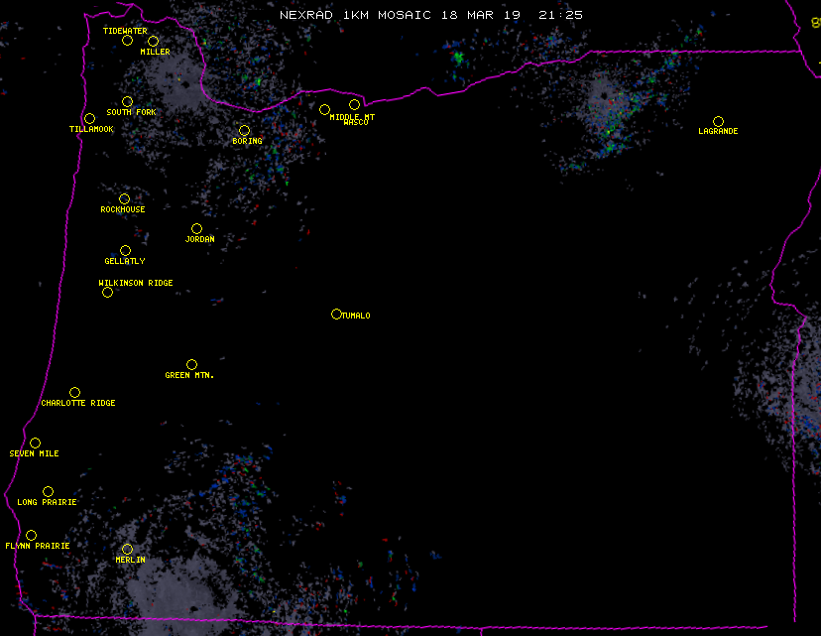
Task: Select the Jordan station marker
Action: (196, 229)
